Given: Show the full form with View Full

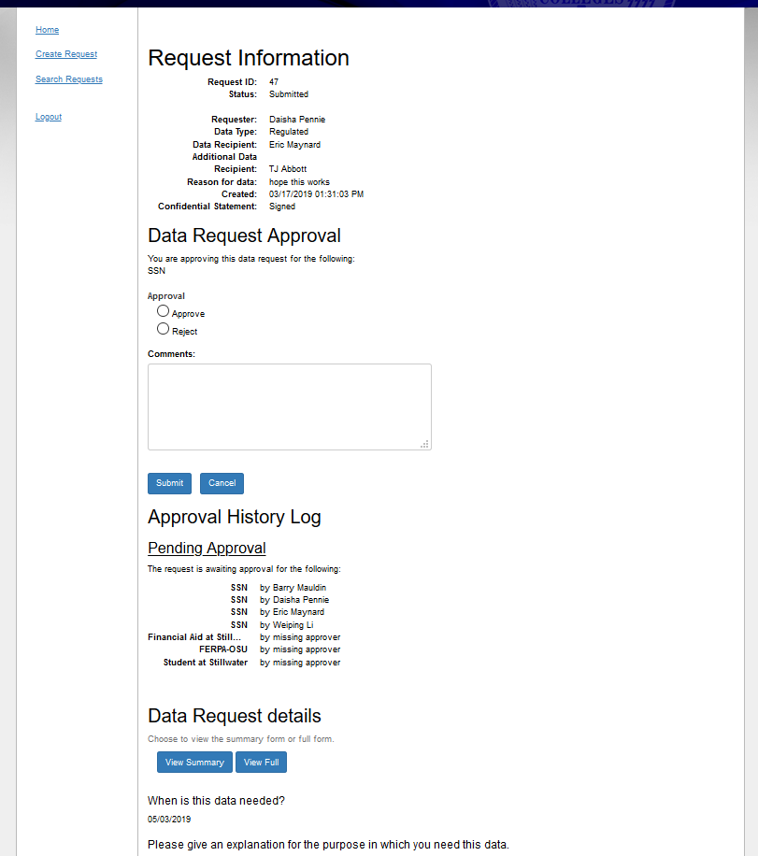Looking at the screenshot, I should [261, 763].
